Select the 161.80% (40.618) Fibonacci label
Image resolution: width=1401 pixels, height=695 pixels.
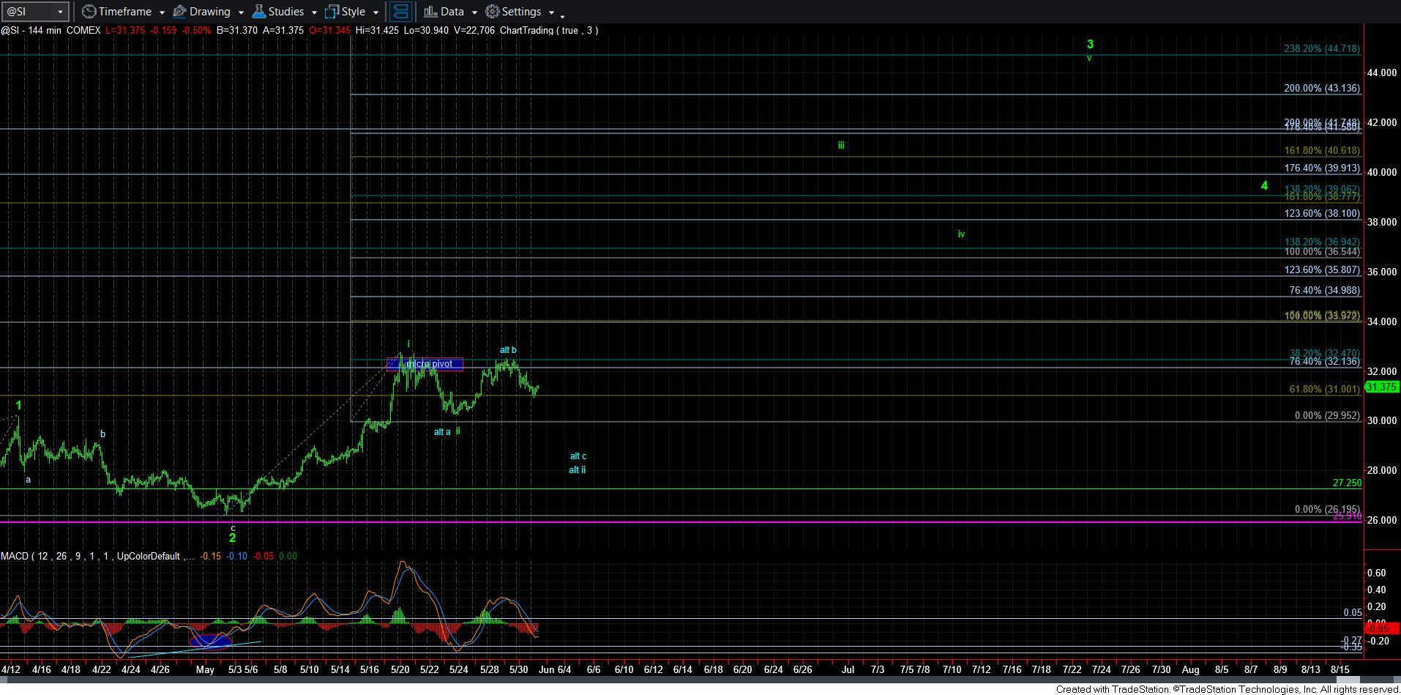click(1322, 151)
